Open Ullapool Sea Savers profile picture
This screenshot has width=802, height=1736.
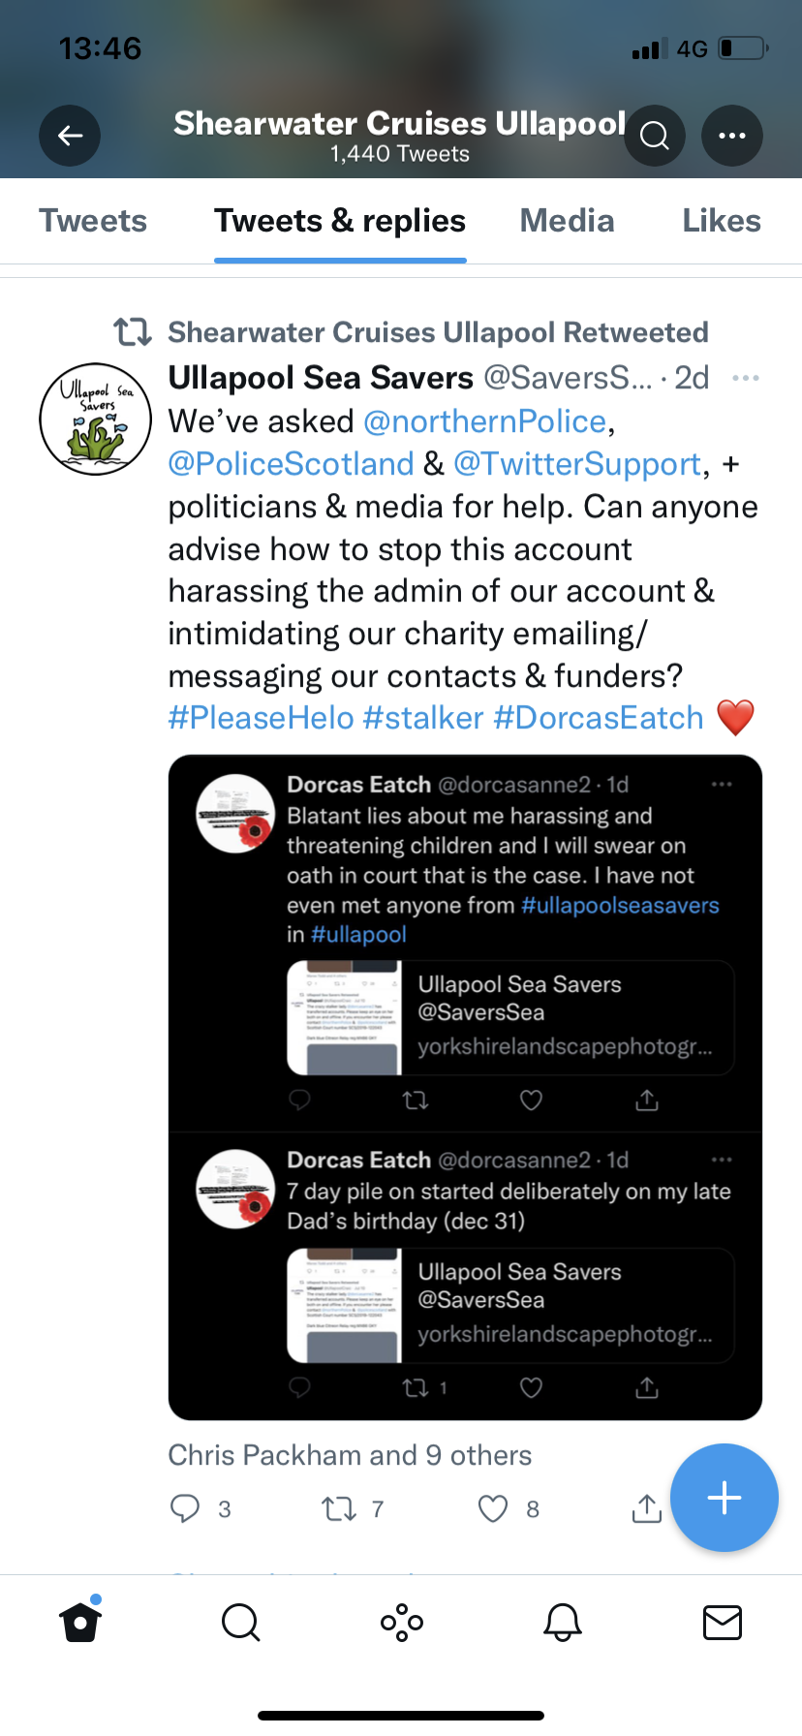95,419
